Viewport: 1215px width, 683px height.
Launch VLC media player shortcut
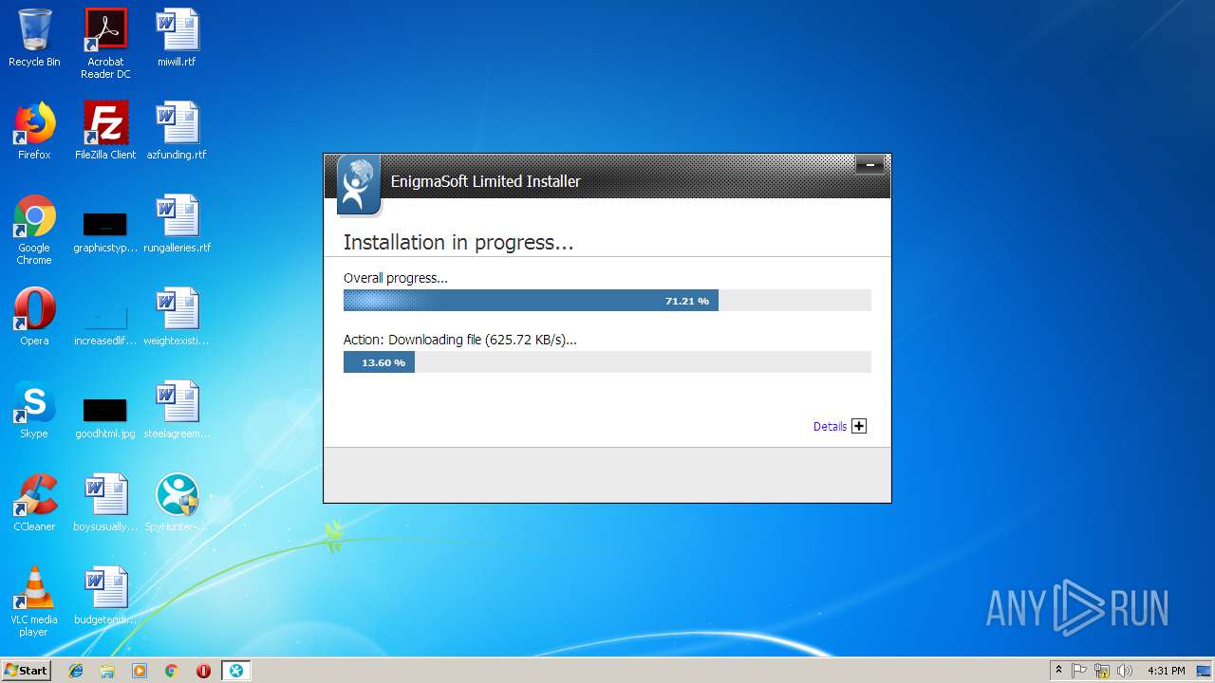[34, 601]
